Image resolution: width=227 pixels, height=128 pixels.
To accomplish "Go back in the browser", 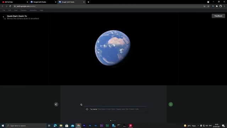I will (x=2, y=6).
